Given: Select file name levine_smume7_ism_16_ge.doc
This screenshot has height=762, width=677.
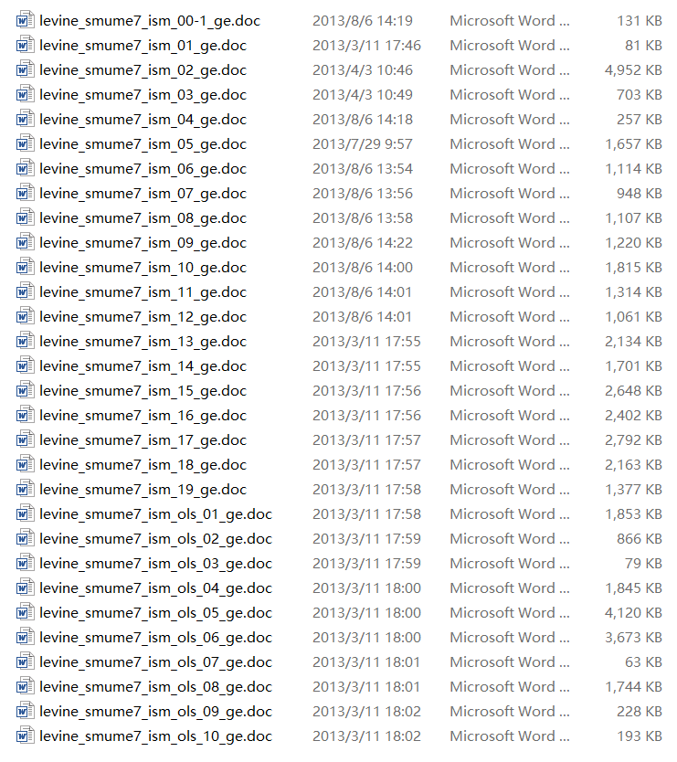Looking at the screenshot, I should 143,416.
